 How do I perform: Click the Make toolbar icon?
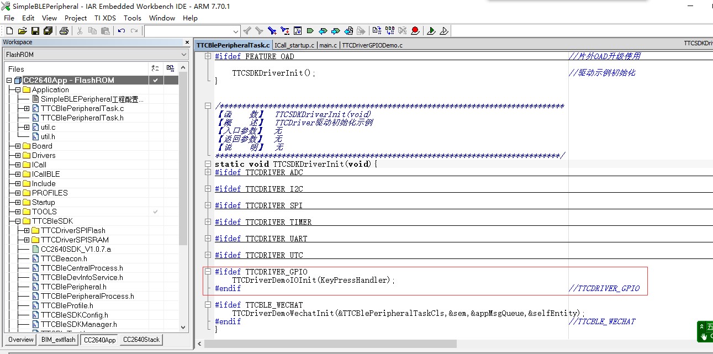(x=390, y=31)
